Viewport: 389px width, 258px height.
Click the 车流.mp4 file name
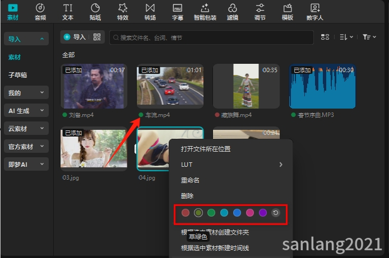point(158,115)
